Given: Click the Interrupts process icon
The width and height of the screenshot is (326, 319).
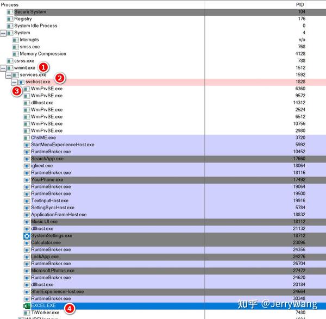Looking at the screenshot, I should (x=15, y=40).
